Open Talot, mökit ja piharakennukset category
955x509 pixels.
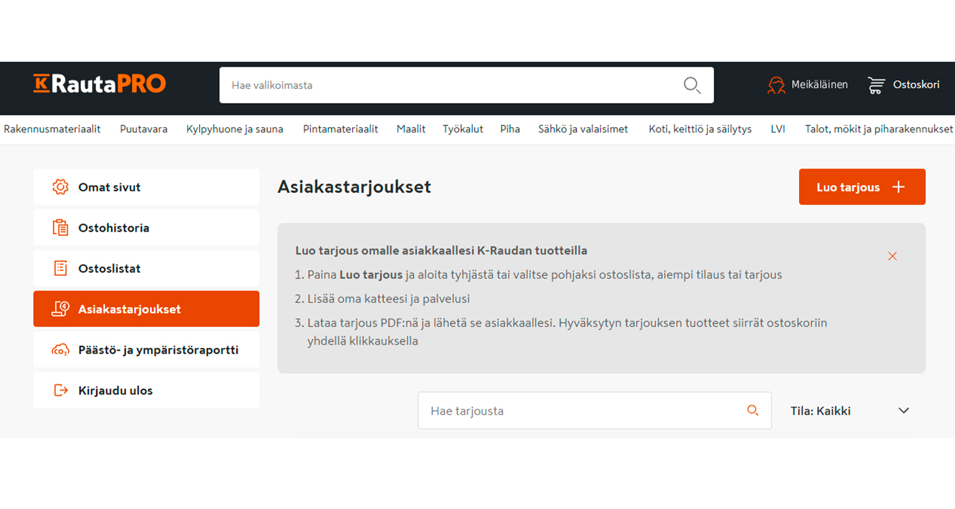pyautogui.click(x=879, y=129)
